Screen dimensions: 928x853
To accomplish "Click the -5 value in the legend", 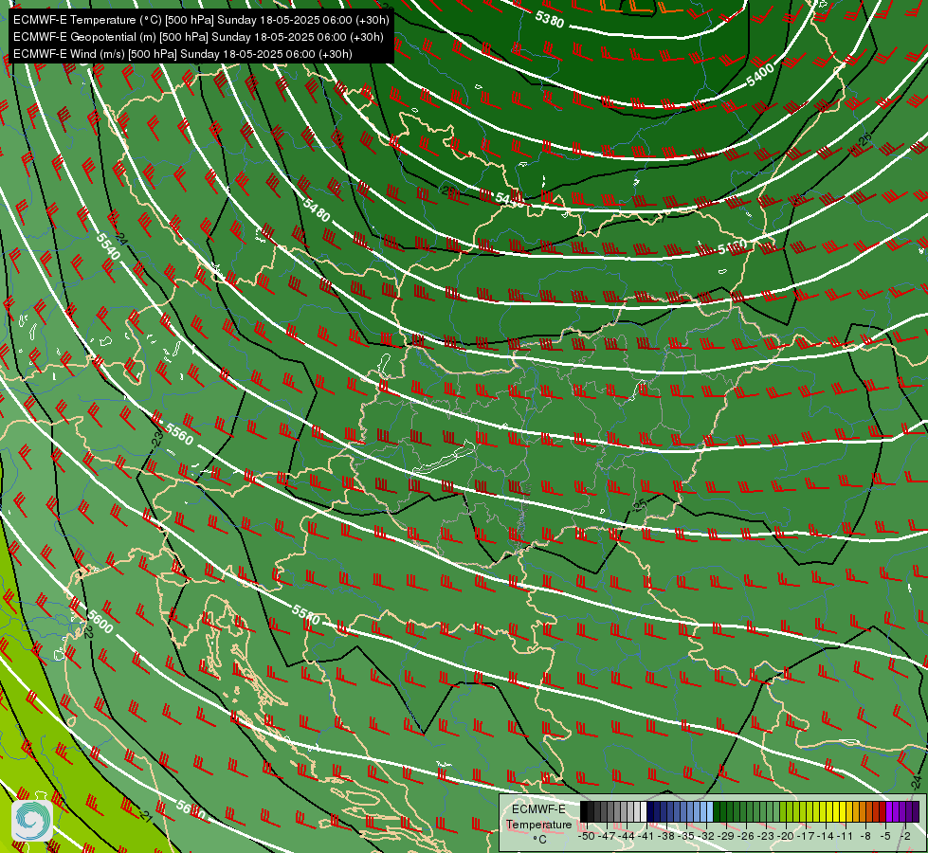I will coord(885,837).
